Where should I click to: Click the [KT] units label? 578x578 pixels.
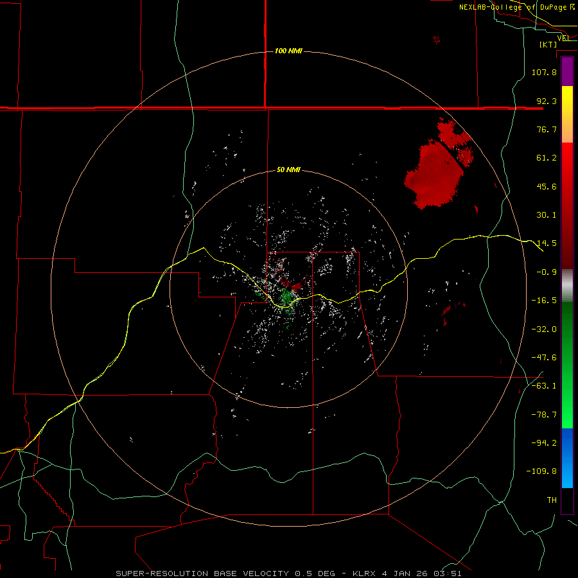click(x=548, y=44)
